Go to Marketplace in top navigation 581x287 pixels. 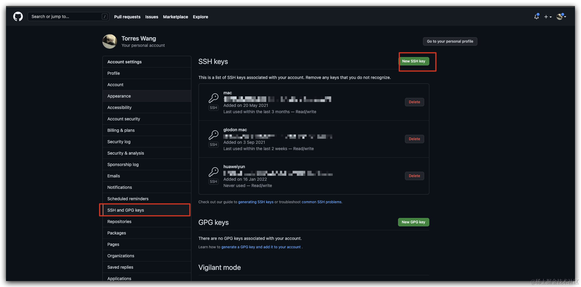pyautogui.click(x=175, y=17)
